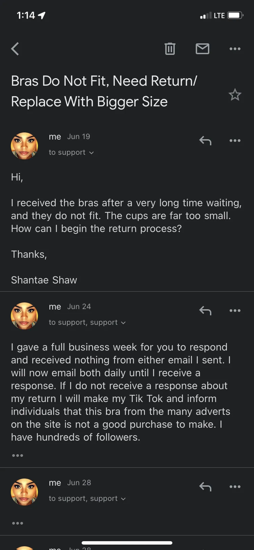
Task: Show trimmed content in Jun 28 message
Action: [x=18, y=523]
